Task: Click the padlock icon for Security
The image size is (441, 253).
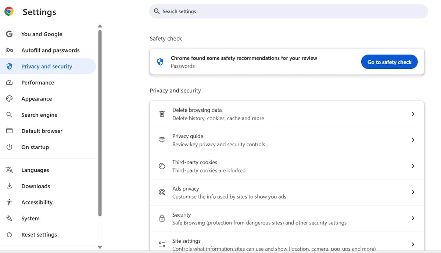Action: (162, 218)
